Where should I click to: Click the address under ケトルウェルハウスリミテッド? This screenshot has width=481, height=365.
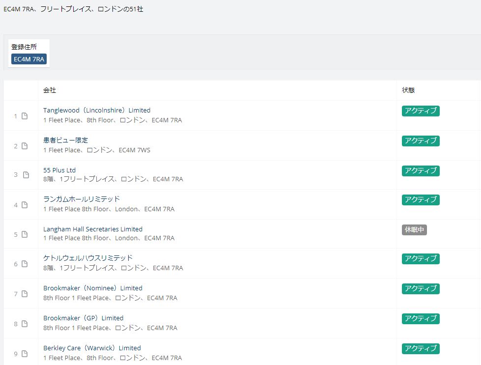pos(113,268)
